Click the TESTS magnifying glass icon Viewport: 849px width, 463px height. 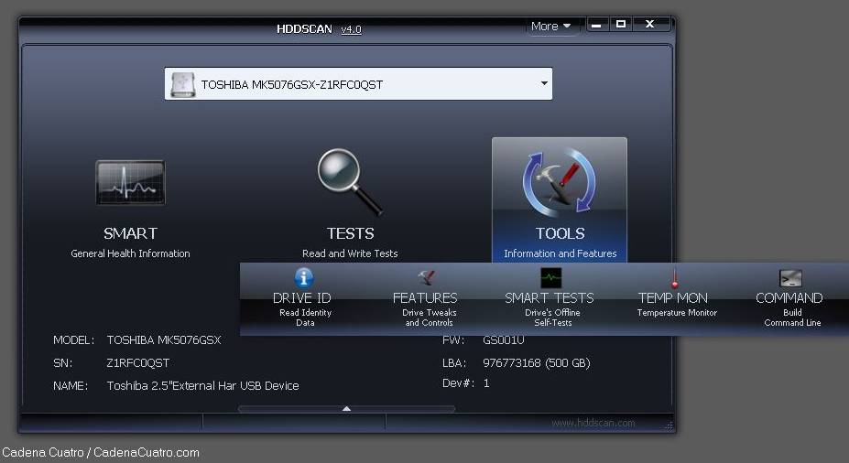click(x=350, y=182)
